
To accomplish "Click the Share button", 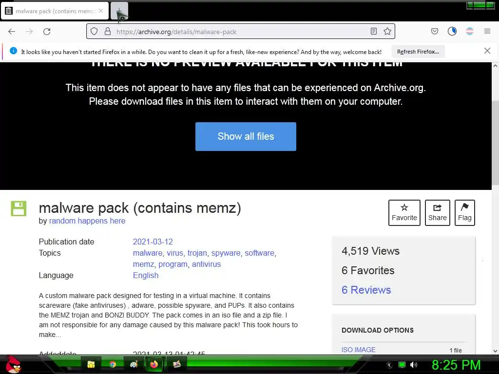I will [437, 213].
